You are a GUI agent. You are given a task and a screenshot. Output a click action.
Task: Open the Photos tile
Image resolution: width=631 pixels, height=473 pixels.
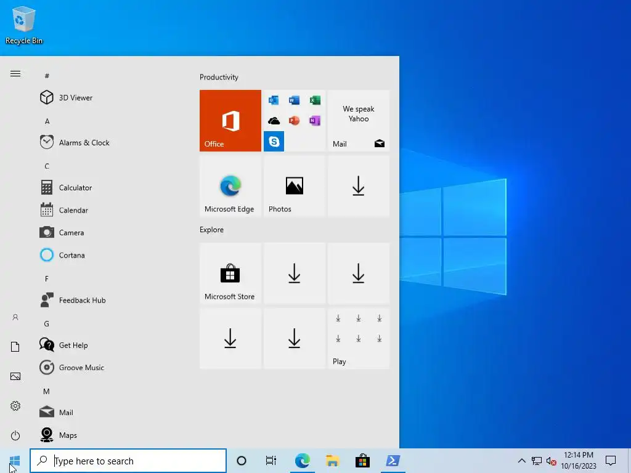click(x=294, y=186)
